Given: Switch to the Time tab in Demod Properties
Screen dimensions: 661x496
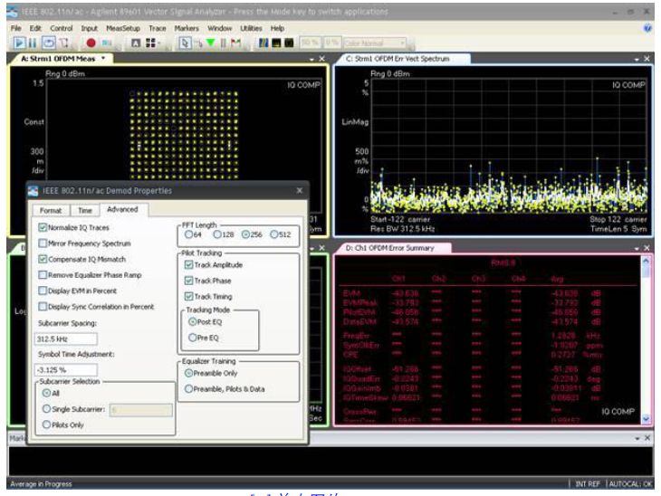Looking at the screenshot, I should 85,210.
